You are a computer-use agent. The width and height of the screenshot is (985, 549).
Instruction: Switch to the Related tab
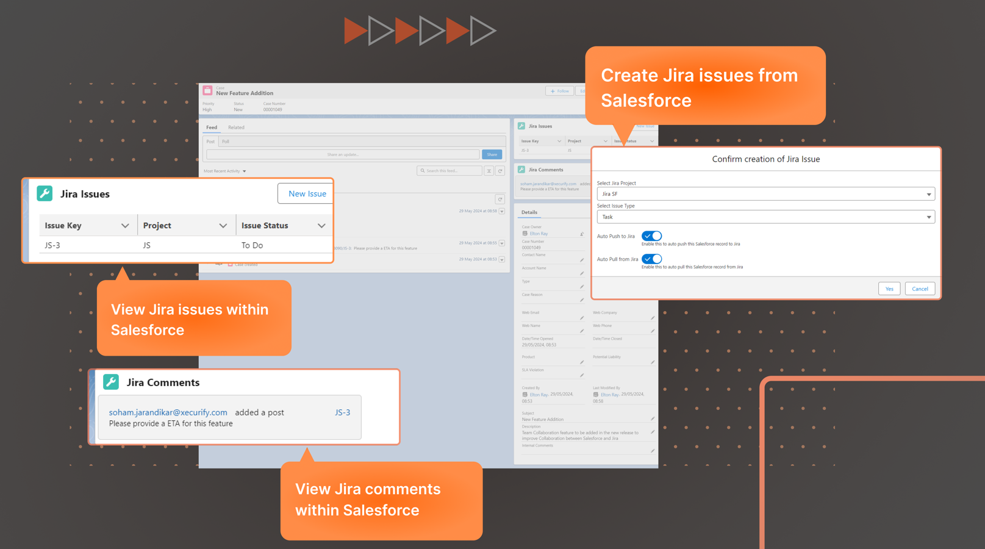tap(236, 127)
